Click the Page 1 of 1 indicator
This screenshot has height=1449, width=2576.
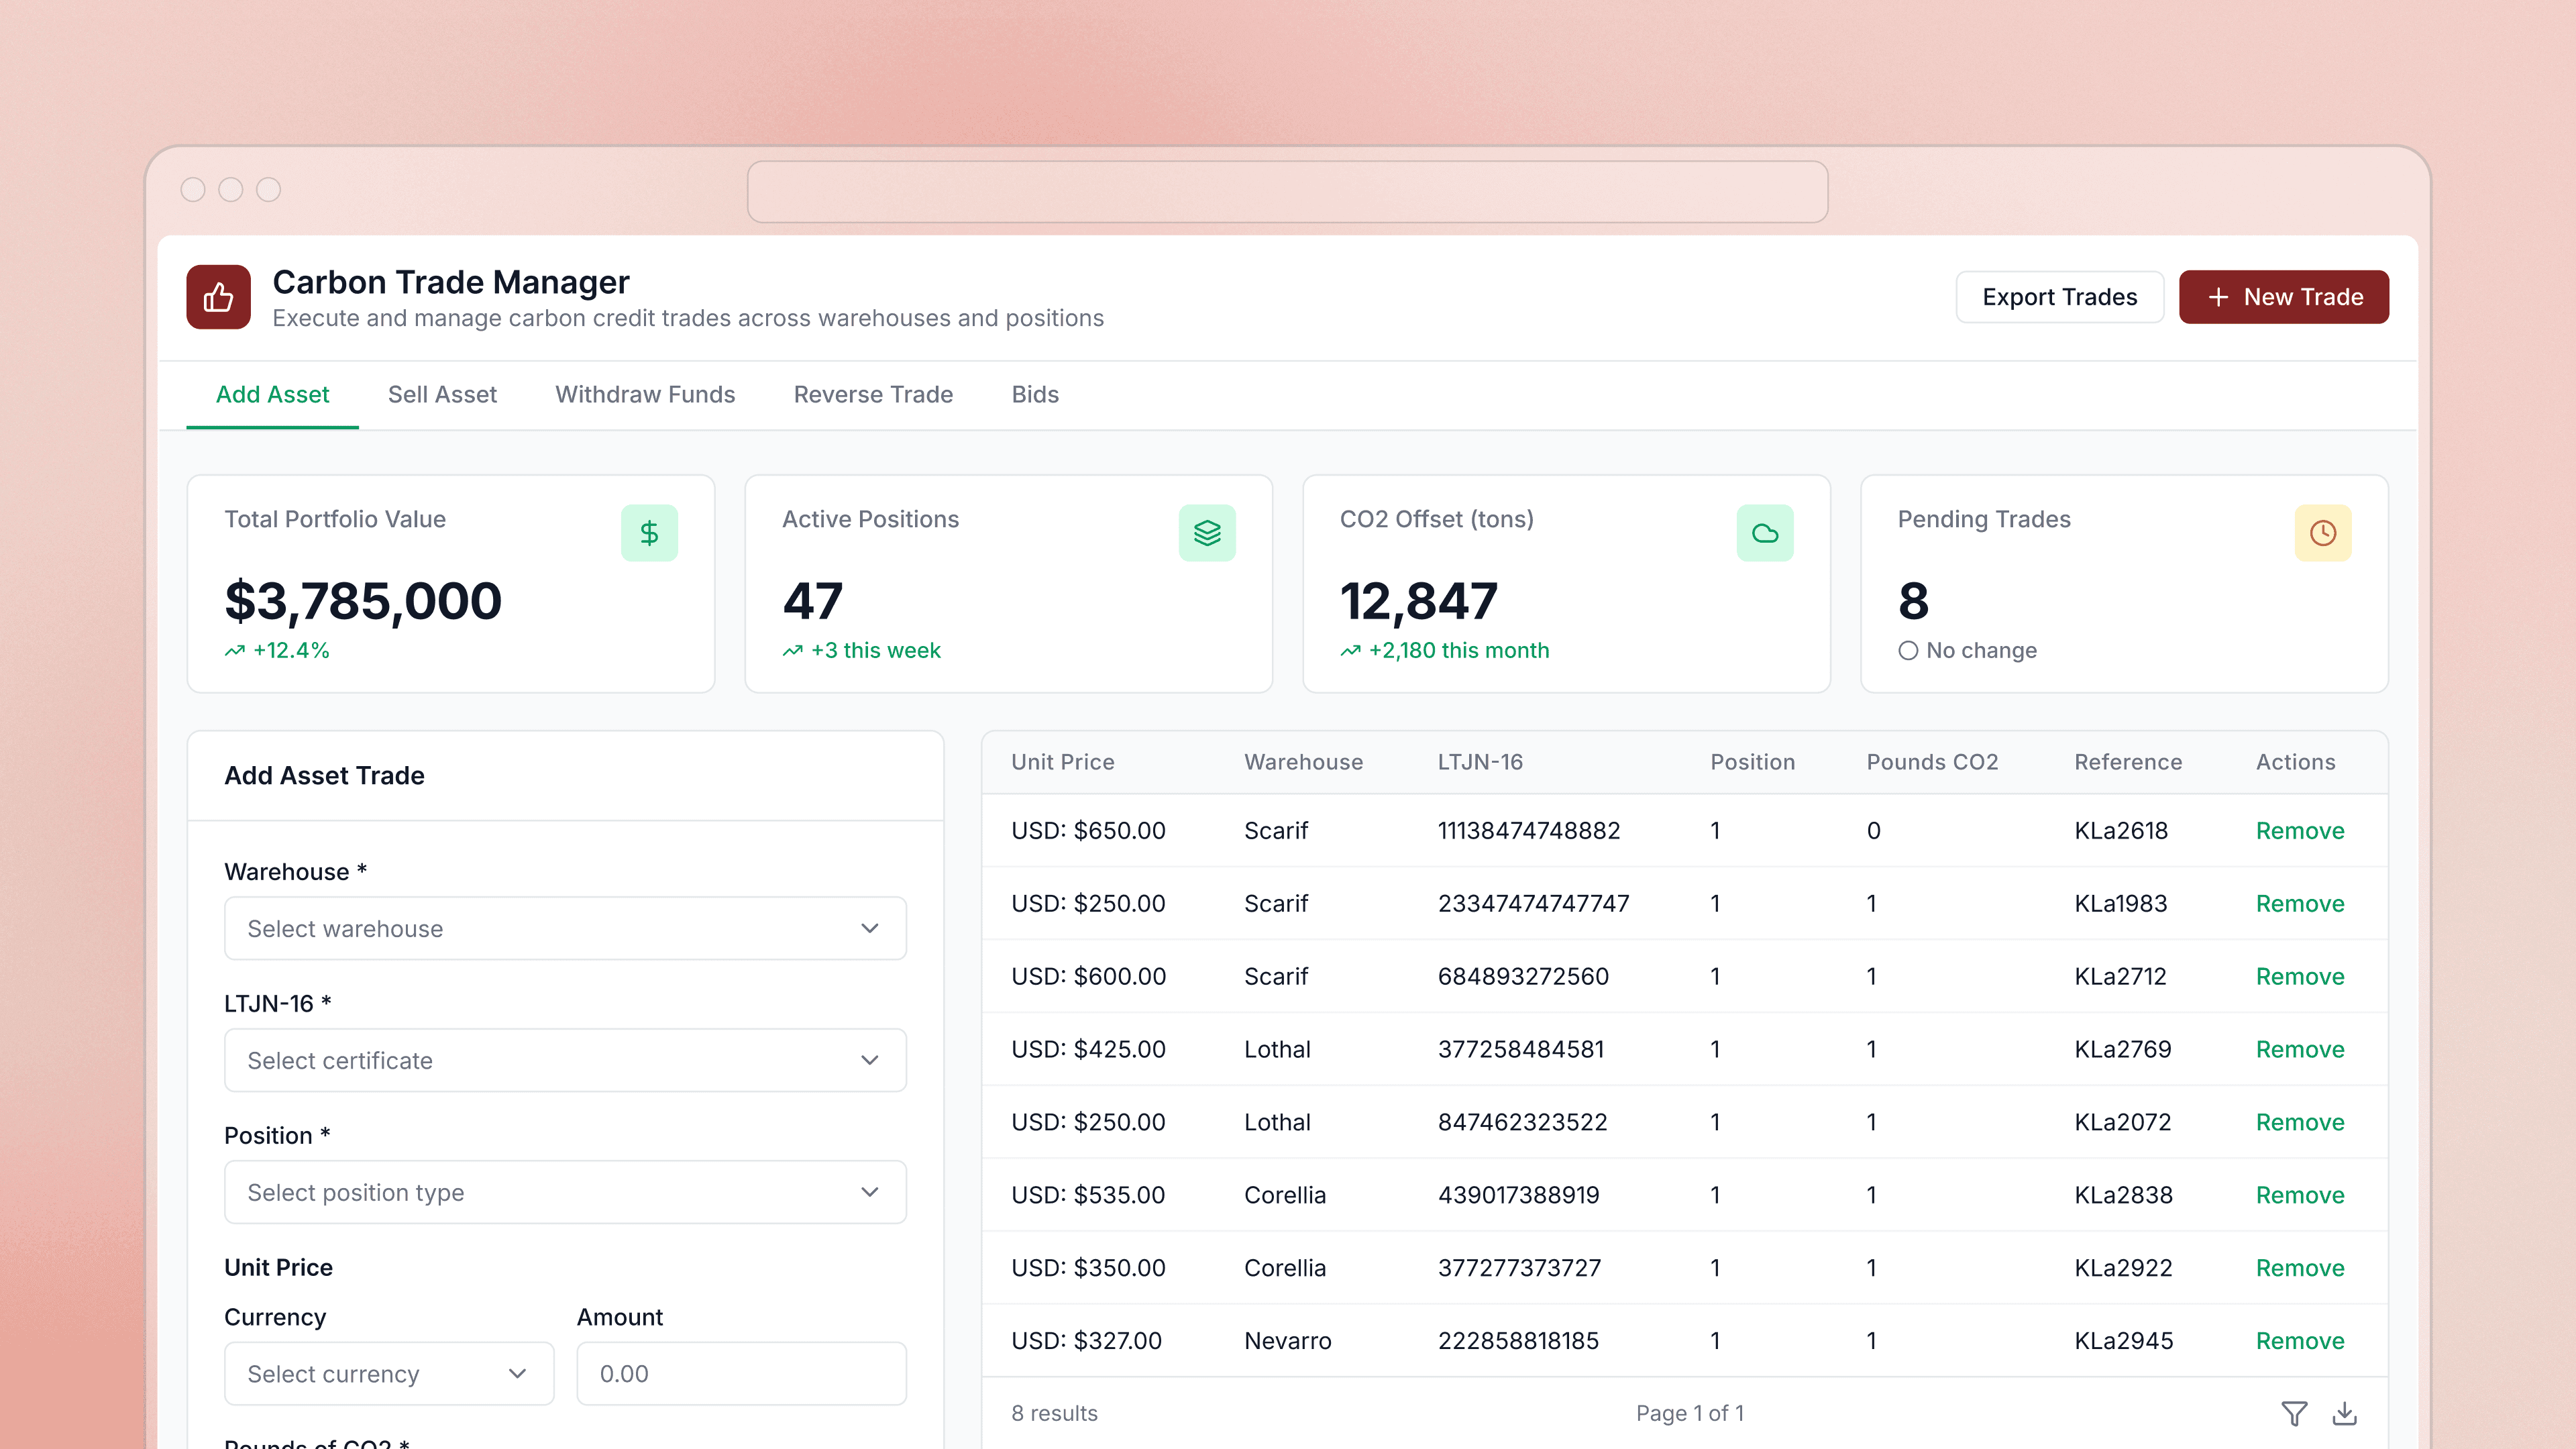point(1689,1414)
